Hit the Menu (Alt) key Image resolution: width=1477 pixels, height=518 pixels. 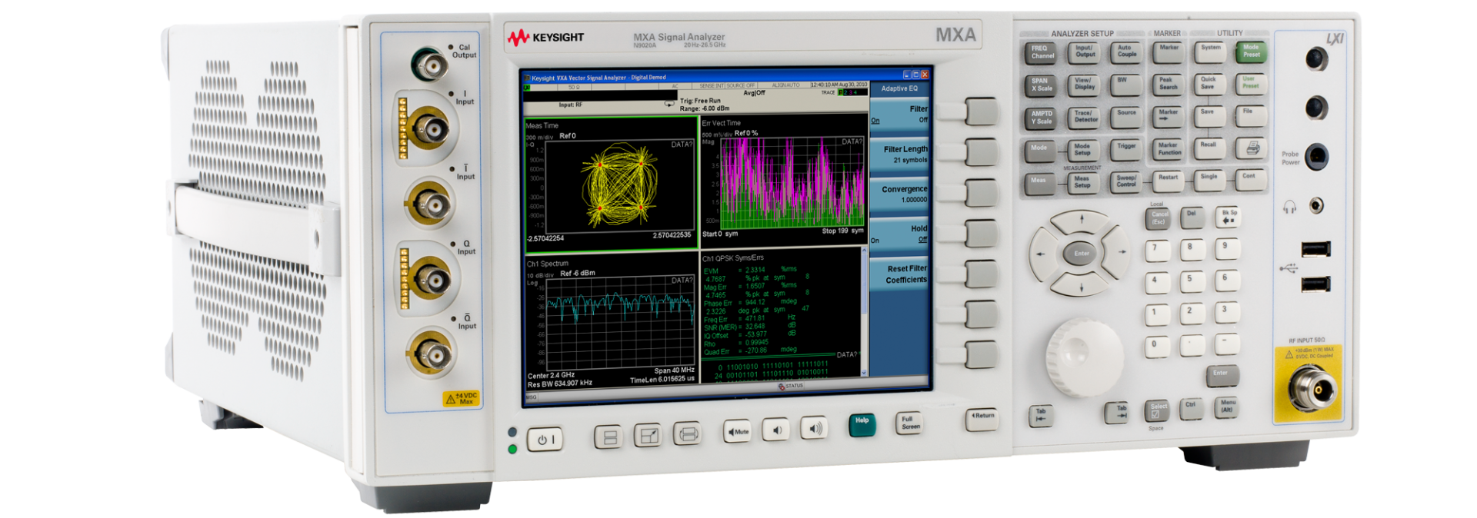[1227, 407]
